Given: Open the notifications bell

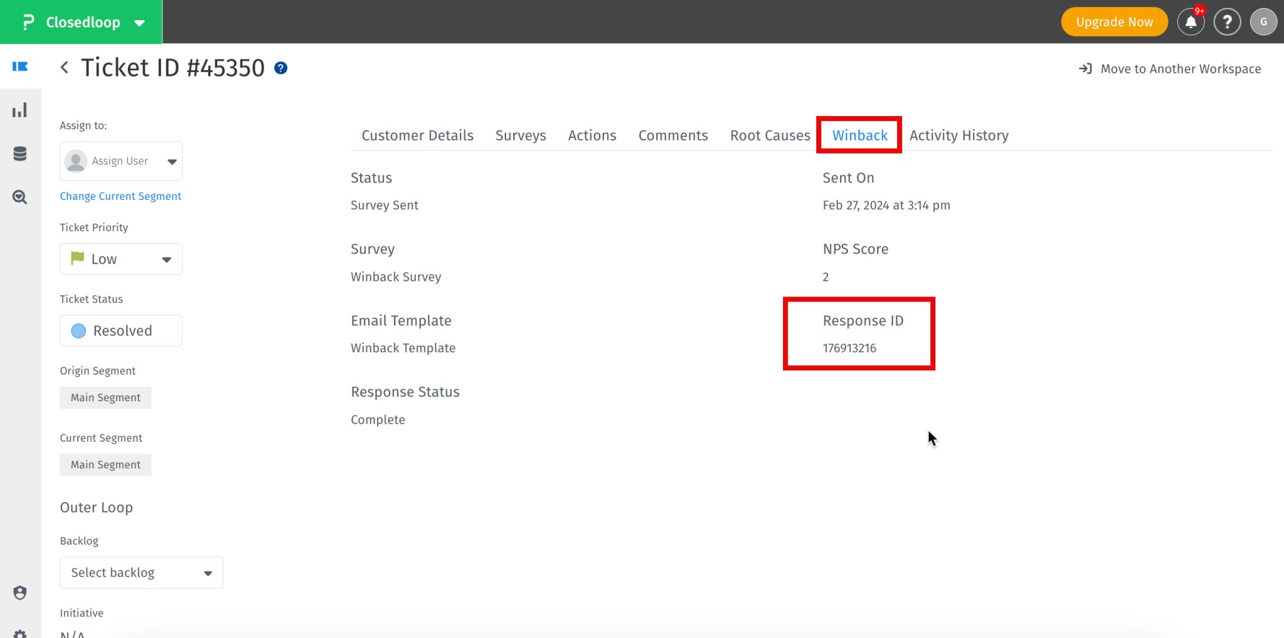Looking at the screenshot, I should (1191, 22).
